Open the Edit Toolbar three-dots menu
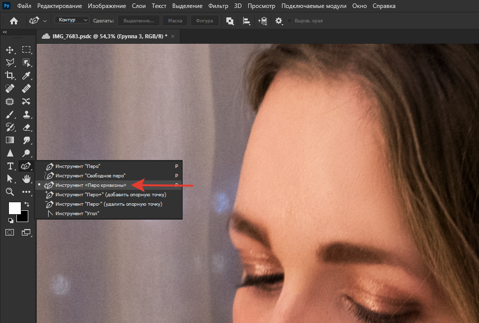Viewport: 479px width, 323px height. pyautogui.click(x=26, y=192)
